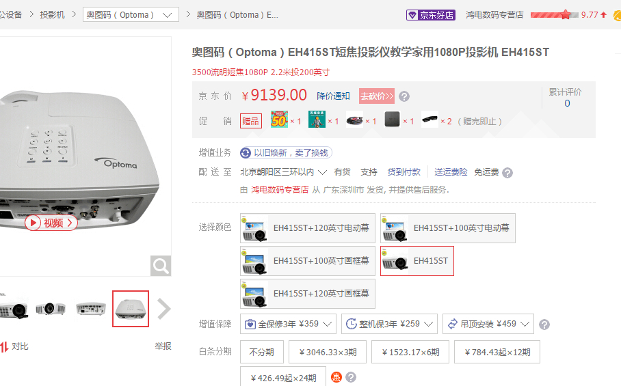Select the plain EH415ST option

[417, 261]
